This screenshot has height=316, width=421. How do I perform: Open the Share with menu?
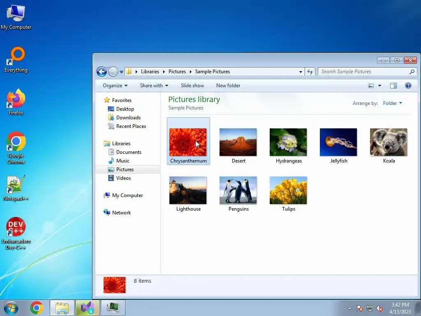(154, 86)
